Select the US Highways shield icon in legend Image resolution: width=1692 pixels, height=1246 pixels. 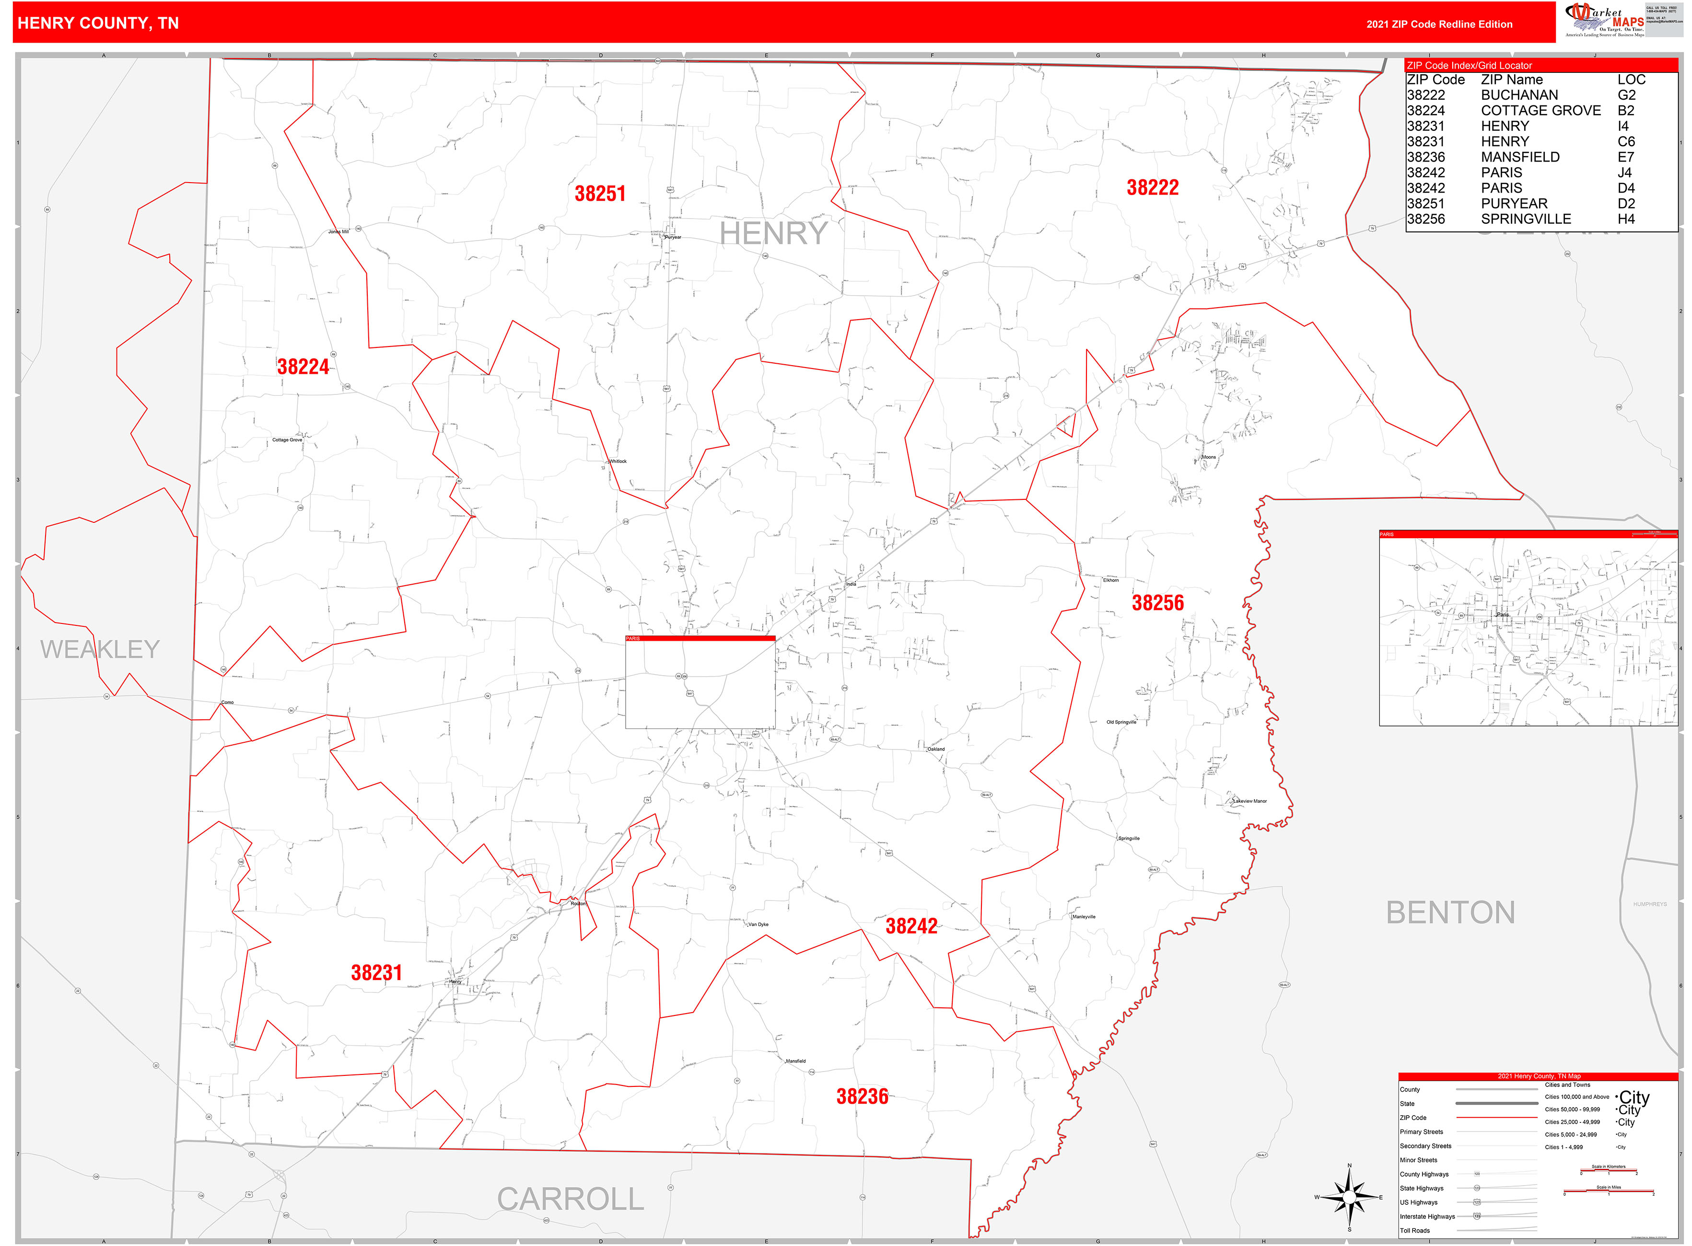[x=1477, y=1202]
